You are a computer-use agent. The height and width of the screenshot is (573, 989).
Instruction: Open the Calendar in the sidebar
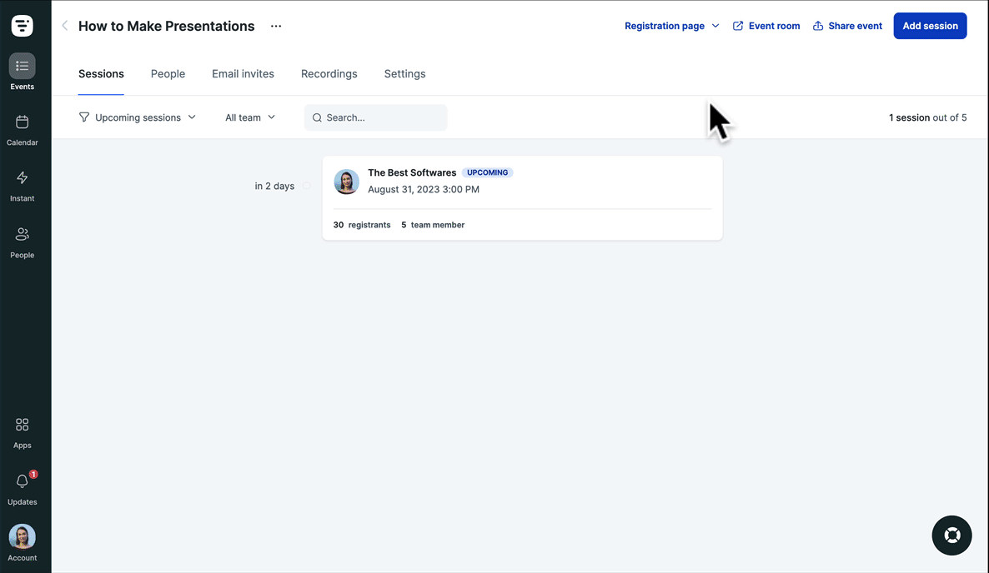point(22,131)
